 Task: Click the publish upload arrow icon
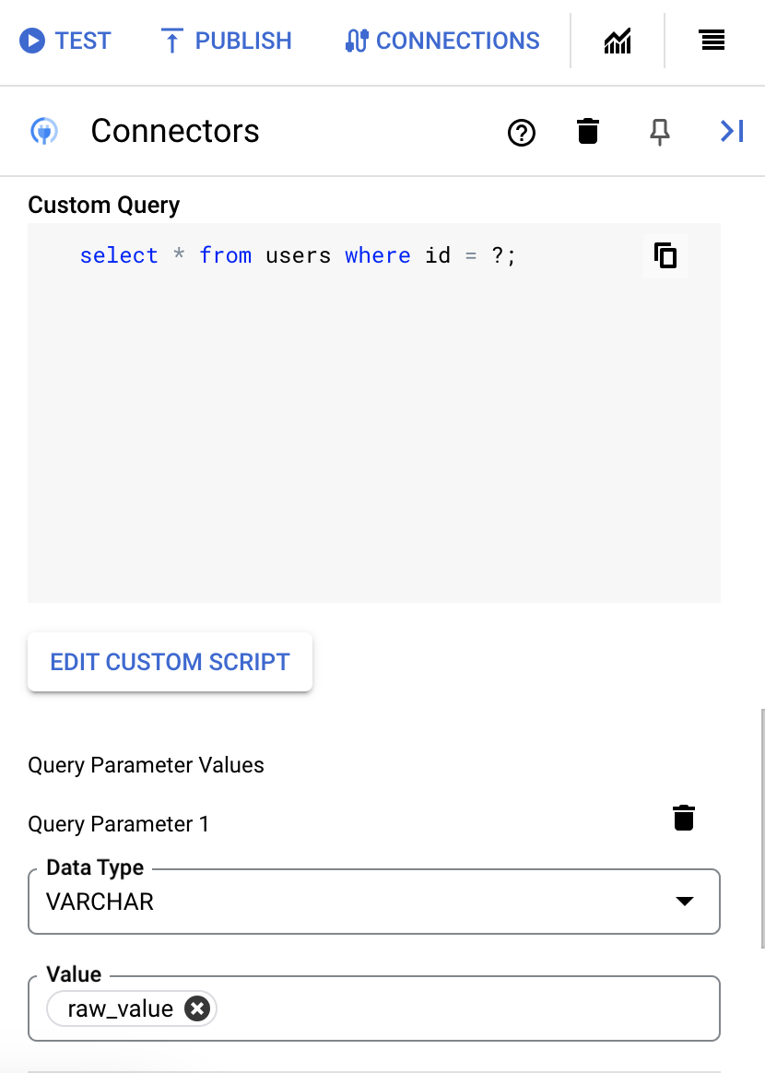coord(171,41)
